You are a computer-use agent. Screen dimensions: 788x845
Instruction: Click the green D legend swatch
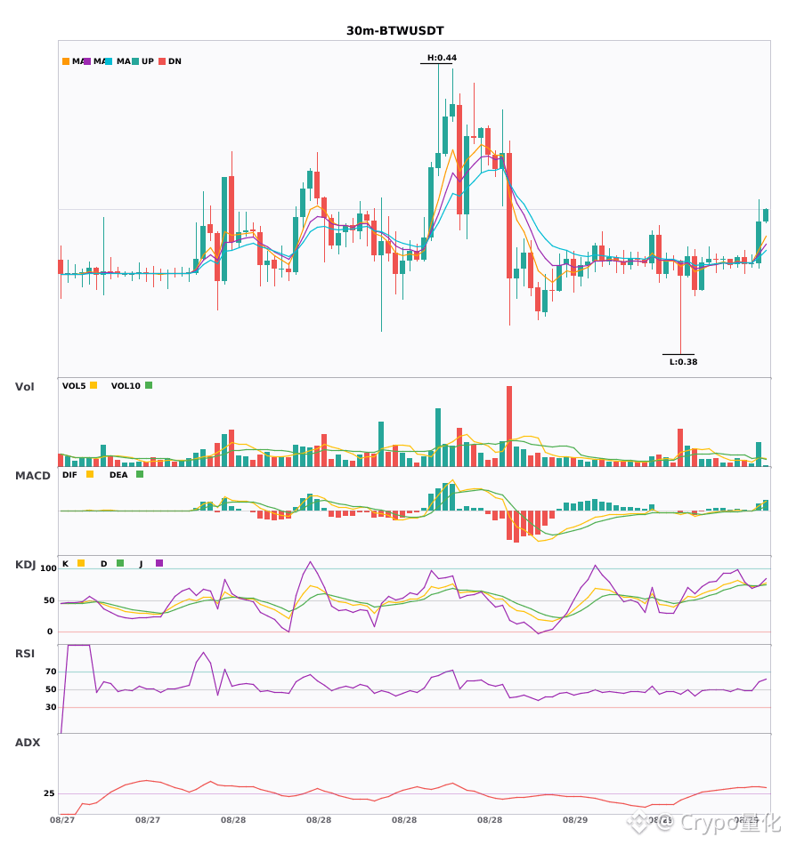click(x=120, y=563)
